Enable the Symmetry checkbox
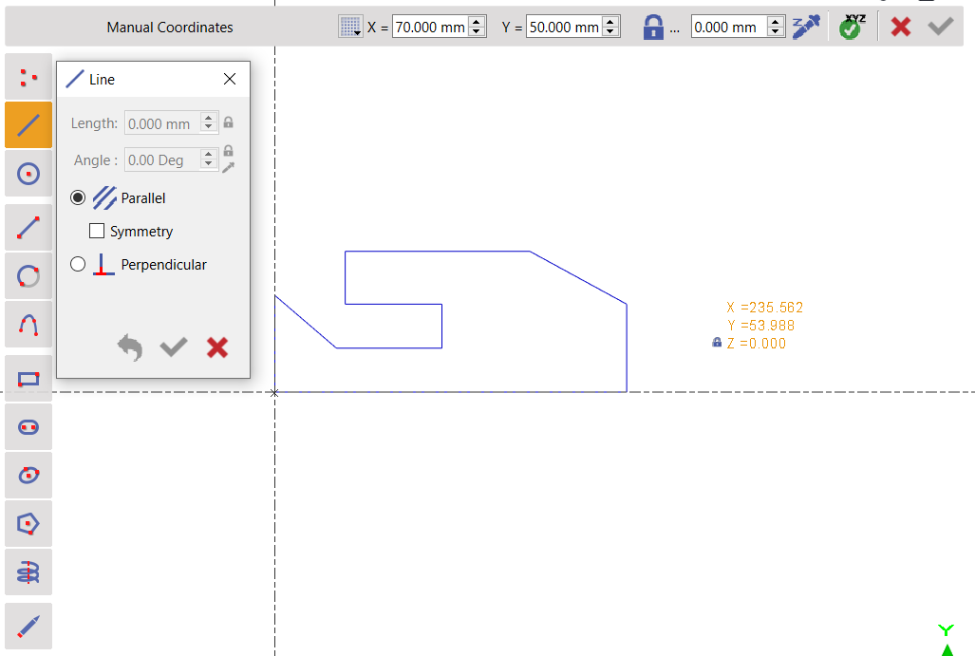975x656 pixels. (96, 231)
